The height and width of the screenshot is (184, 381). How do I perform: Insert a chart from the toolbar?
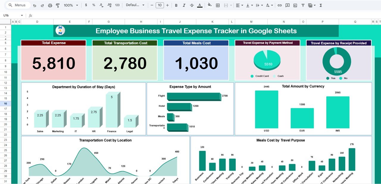point(295,5)
